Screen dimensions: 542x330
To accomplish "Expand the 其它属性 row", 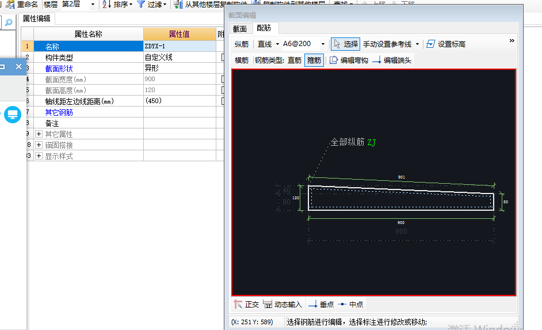I will pos(39,134).
